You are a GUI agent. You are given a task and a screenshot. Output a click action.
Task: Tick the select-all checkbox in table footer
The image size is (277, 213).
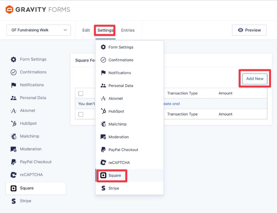81,114
